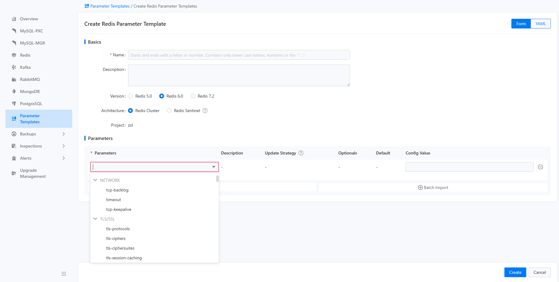Click the dropdown list scrollbar thumb

217,179
